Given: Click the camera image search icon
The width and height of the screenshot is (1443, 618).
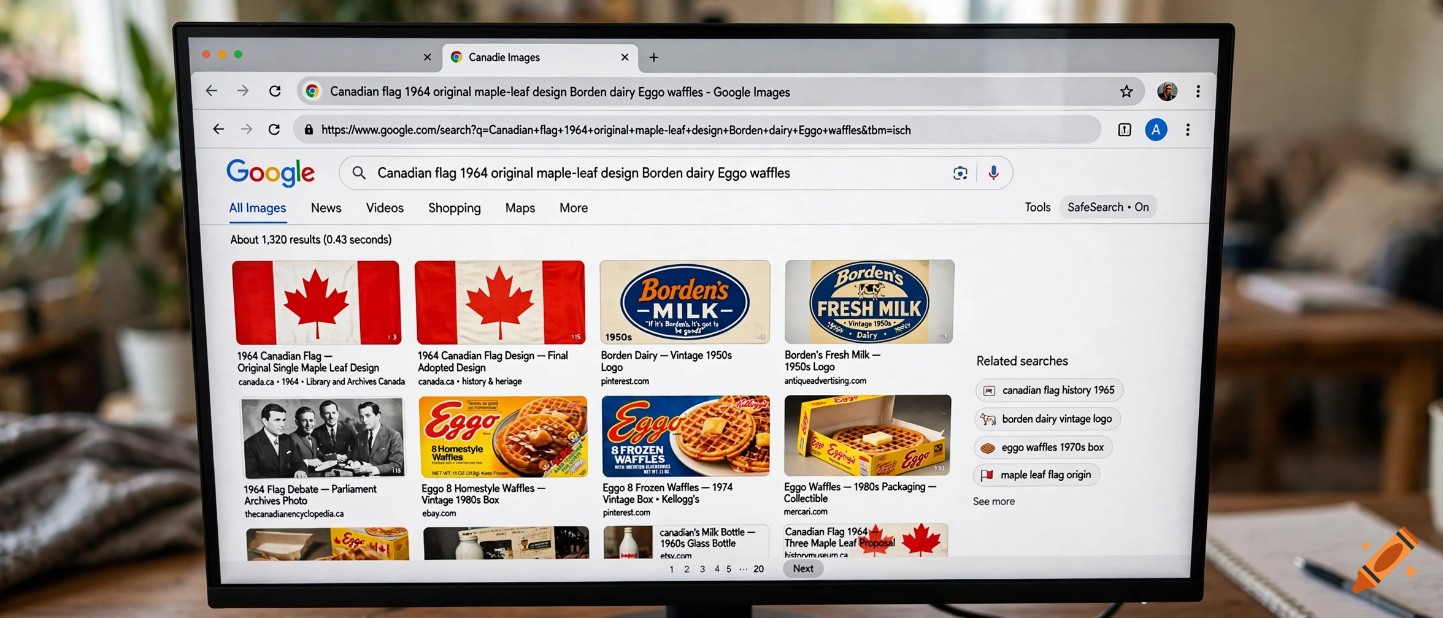Looking at the screenshot, I should (960, 174).
